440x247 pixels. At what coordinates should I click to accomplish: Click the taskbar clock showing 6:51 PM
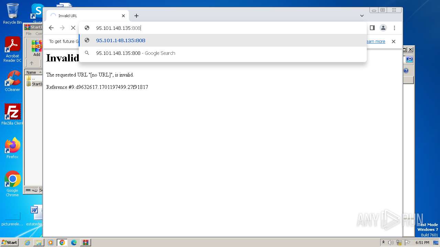[x=422, y=243]
